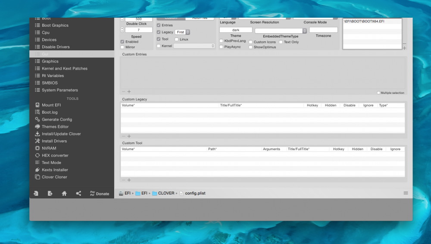Open the System Parameters section

pyautogui.click(x=59, y=90)
